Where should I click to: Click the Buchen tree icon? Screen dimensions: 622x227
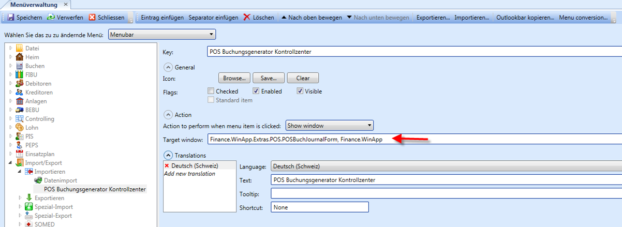click(20, 66)
